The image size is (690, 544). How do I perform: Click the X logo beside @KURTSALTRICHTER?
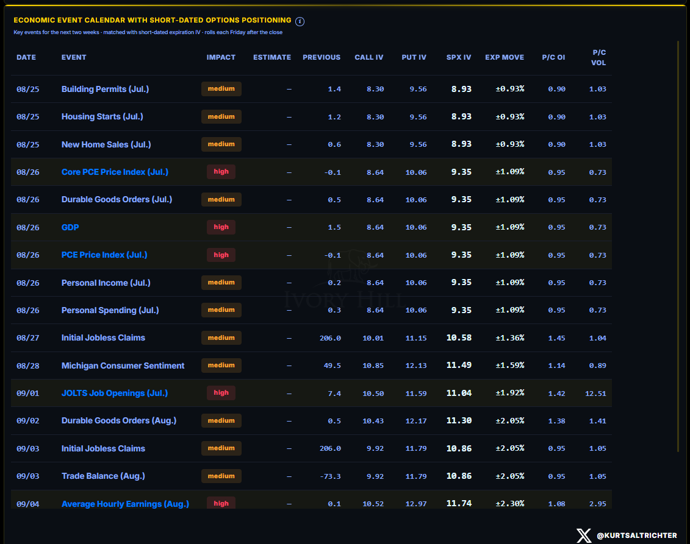pos(584,535)
